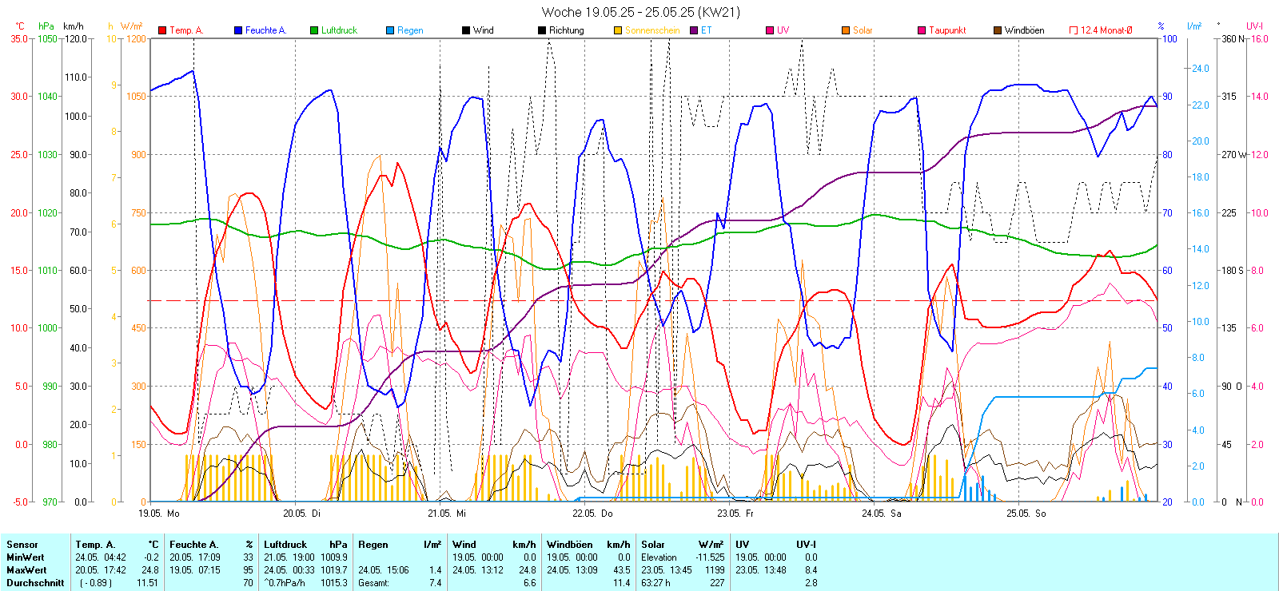Click the Gesamt rain total value 7.4
This screenshot has width=1279, height=591.
[x=435, y=583]
